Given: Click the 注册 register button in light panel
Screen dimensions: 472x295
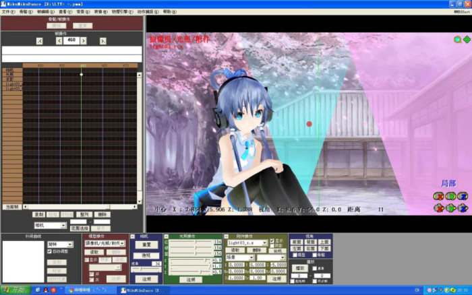Looking at the screenshot, I should tap(191, 280).
